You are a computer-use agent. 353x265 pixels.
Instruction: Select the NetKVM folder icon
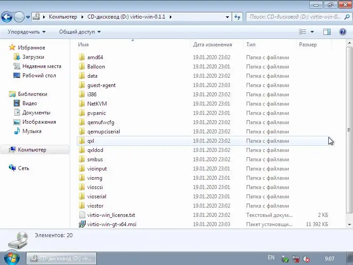82,104
